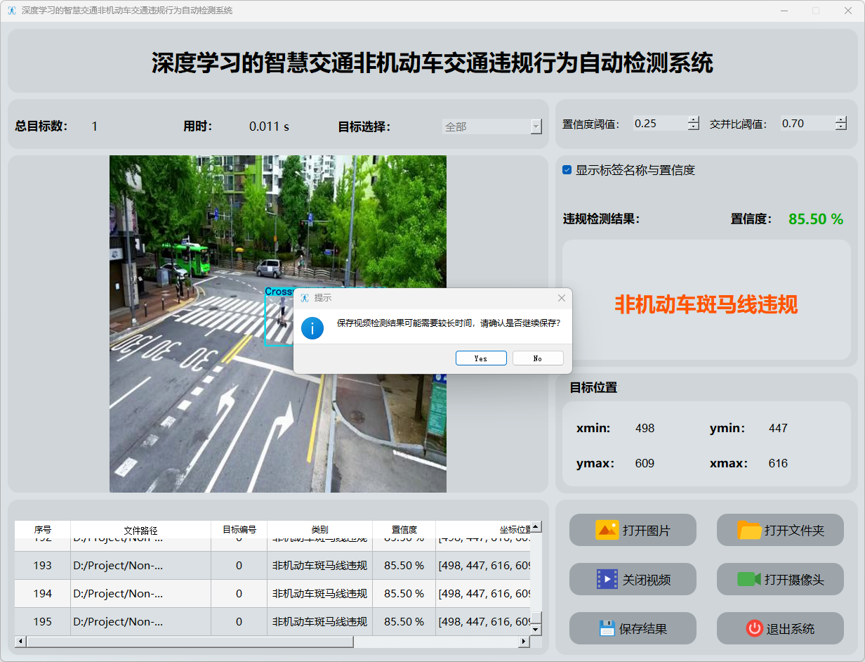Click the power icon on 退出系统
Viewport: 865px width, 662px height.
coord(754,628)
